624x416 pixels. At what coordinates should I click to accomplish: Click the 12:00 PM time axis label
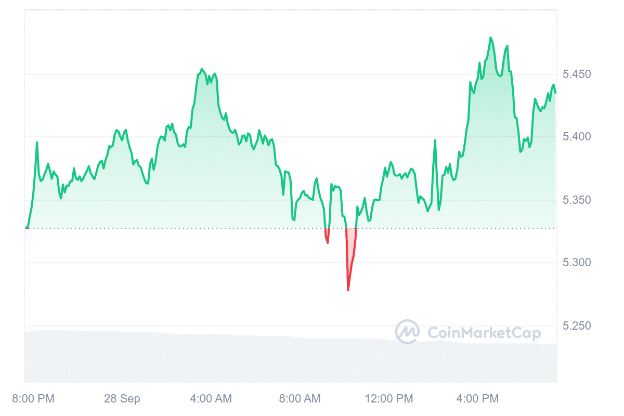click(389, 399)
